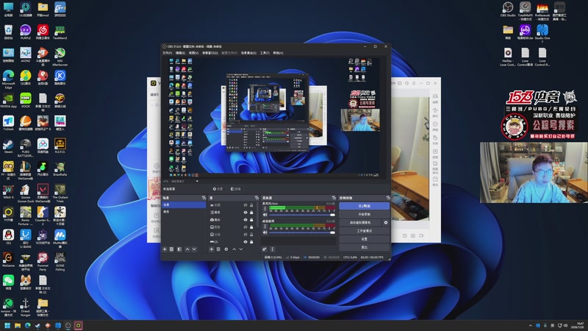Open advanced audio properties gear in mixer
The image size is (588, 331).
click(x=265, y=249)
